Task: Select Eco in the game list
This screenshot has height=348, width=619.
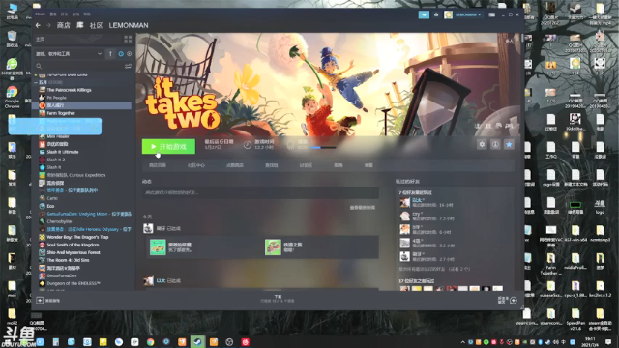Action: [50, 206]
